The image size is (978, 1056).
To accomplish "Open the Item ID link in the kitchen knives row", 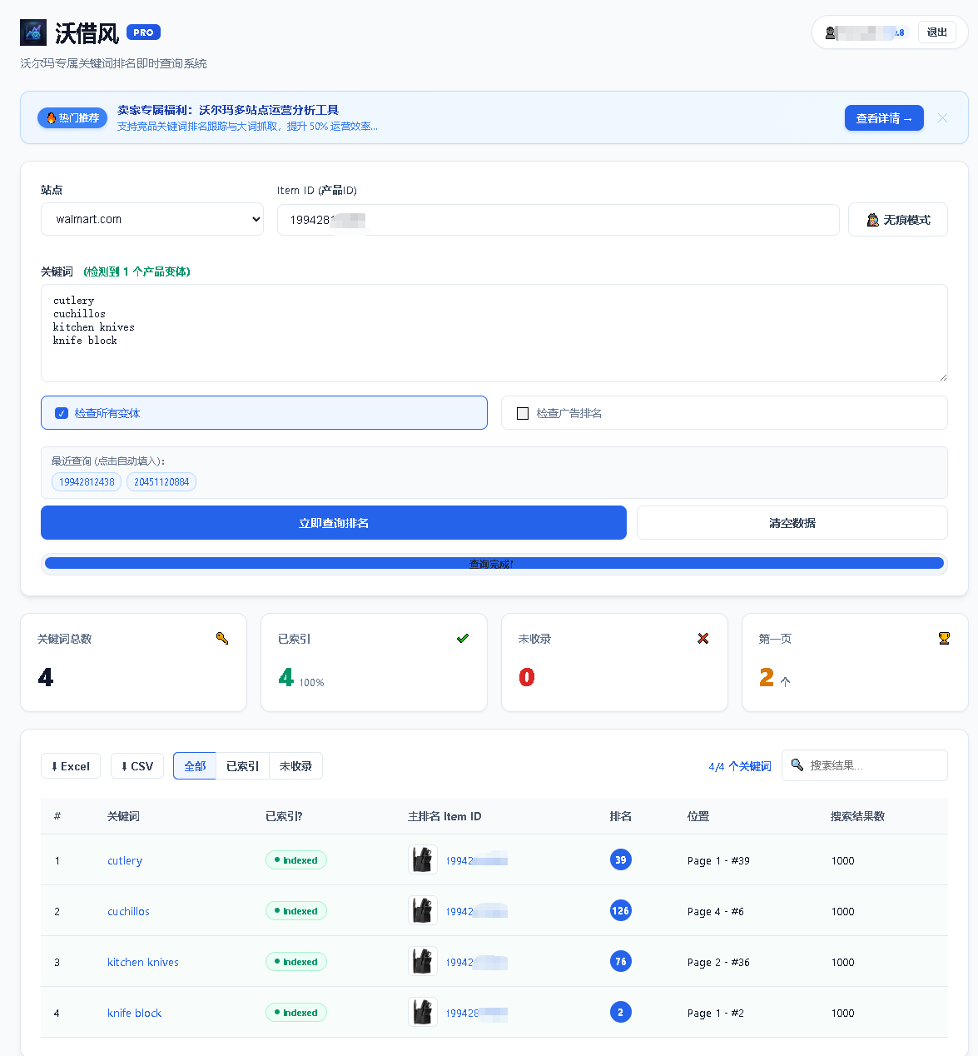I will [477, 963].
